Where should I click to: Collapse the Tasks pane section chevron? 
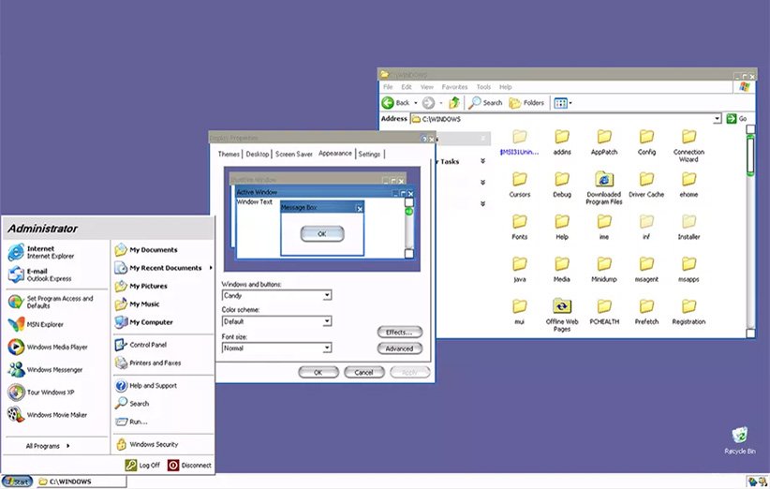point(482,161)
